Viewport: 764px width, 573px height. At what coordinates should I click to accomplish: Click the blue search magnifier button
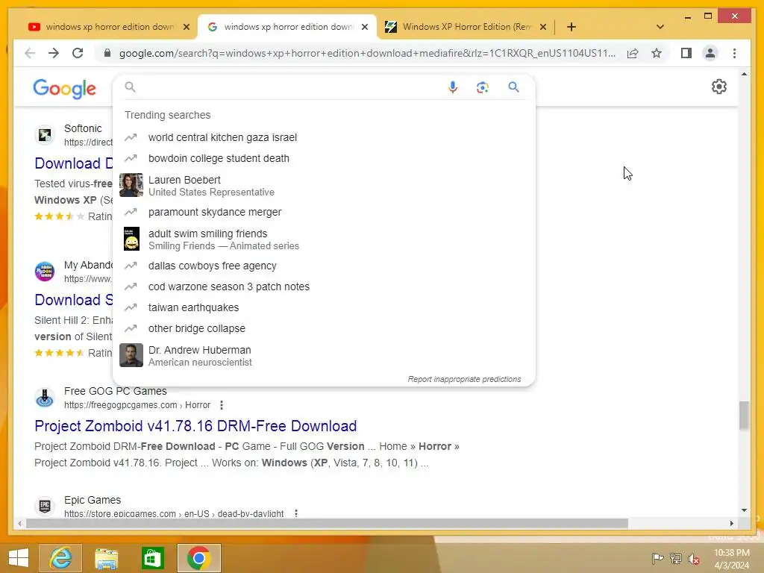pos(513,87)
